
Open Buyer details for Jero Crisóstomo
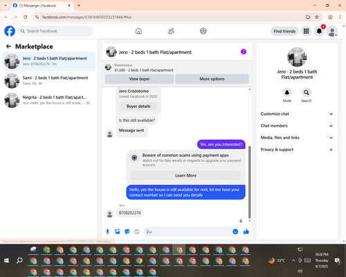point(138,106)
